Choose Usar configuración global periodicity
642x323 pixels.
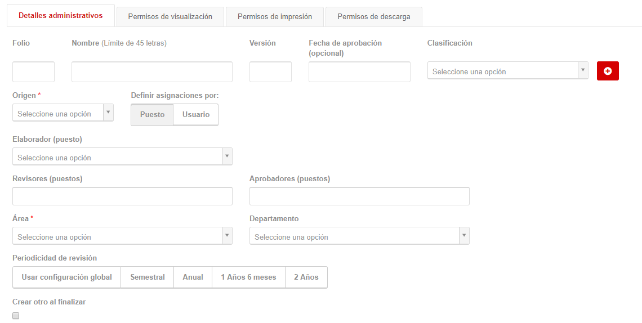click(x=67, y=277)
